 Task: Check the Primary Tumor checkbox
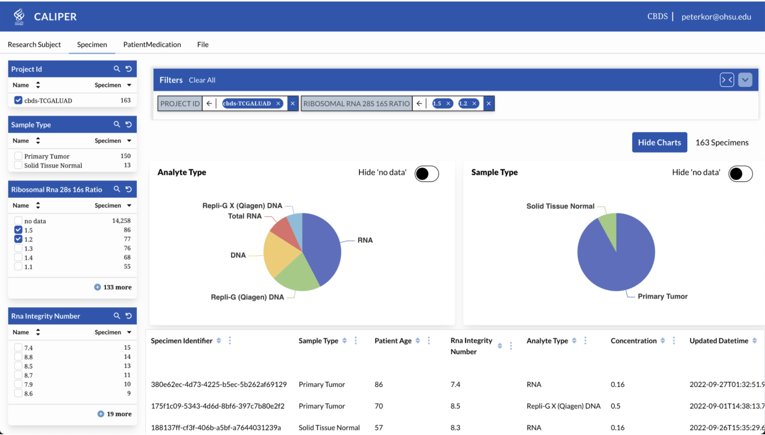18,156
